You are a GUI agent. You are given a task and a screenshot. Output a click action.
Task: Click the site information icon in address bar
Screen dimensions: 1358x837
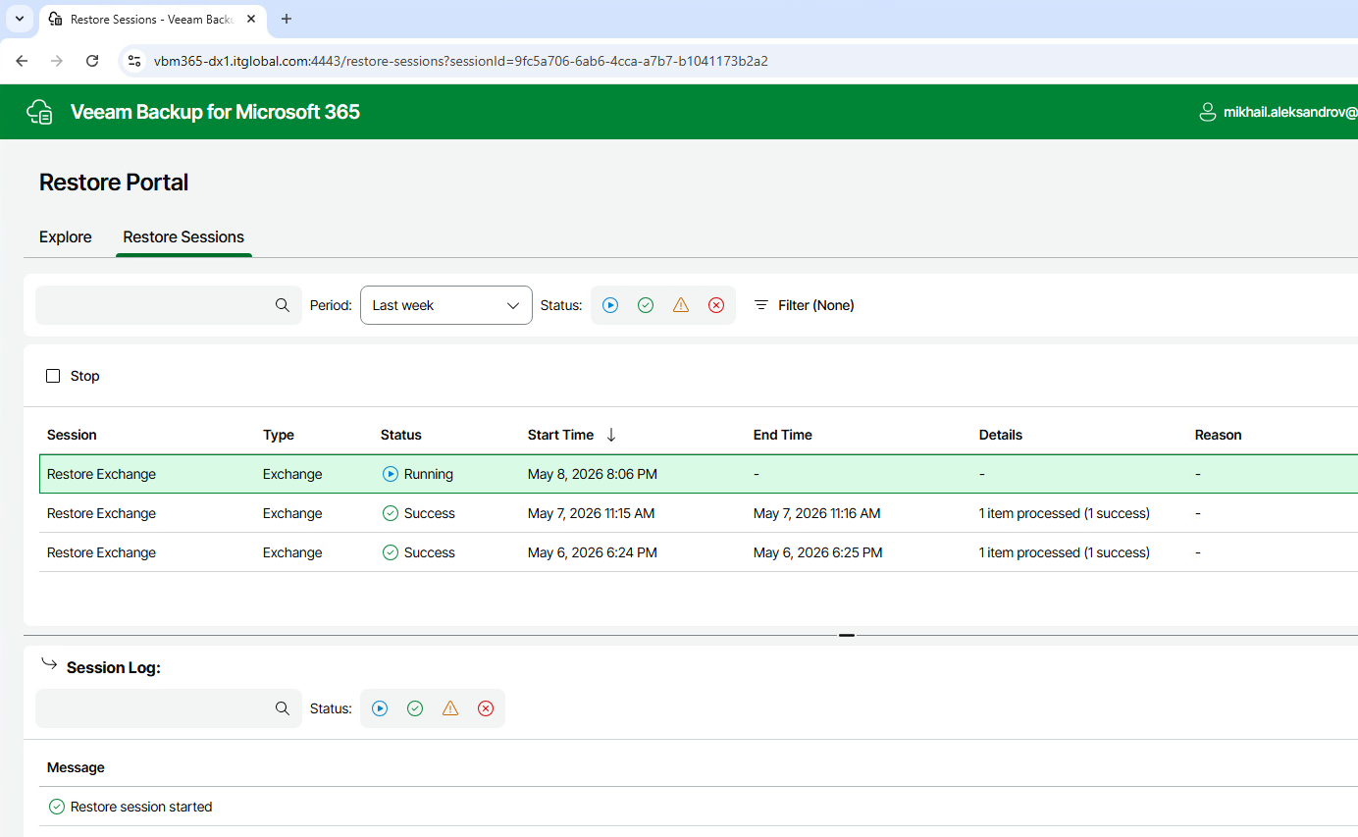[135, 61]
